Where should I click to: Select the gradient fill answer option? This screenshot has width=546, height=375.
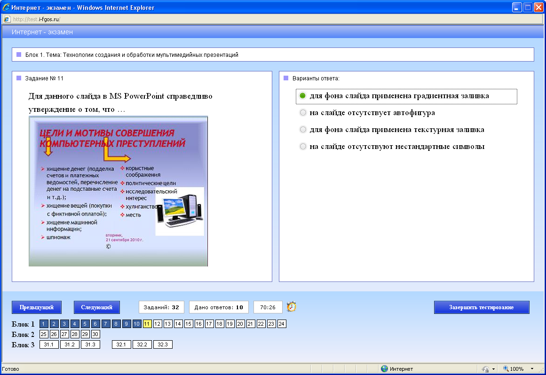click(x=303, y=96)
